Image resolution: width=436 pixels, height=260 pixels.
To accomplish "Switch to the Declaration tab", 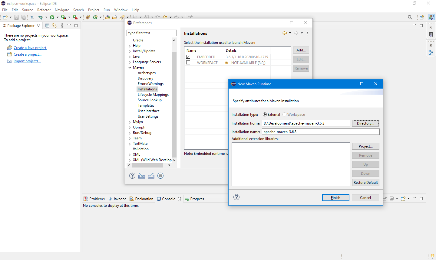I will pos(141,199).
